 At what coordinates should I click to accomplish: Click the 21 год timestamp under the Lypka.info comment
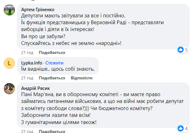(x=27, y=78)
